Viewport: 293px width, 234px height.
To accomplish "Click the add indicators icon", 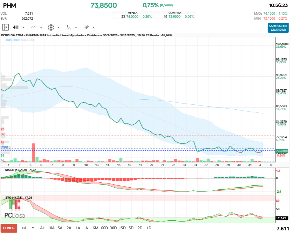I will (69, 27).
